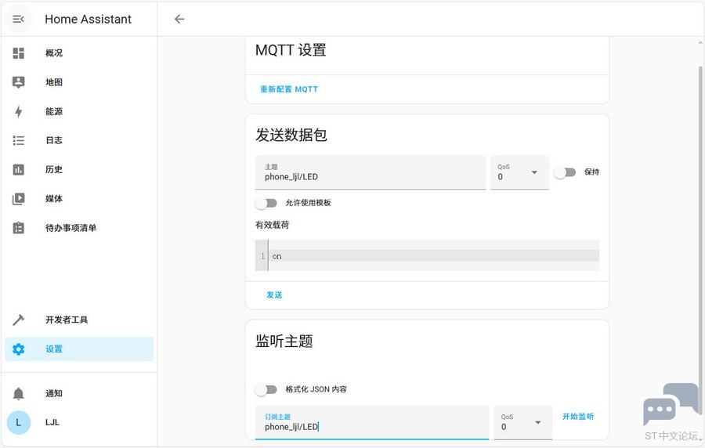
Task: Click the 主题 topic input field
Action: click(x=371, y=172)
